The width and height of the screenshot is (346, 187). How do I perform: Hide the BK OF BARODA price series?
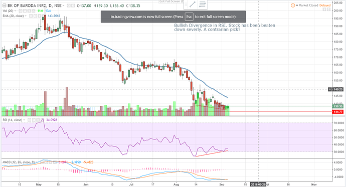point(68,5)
